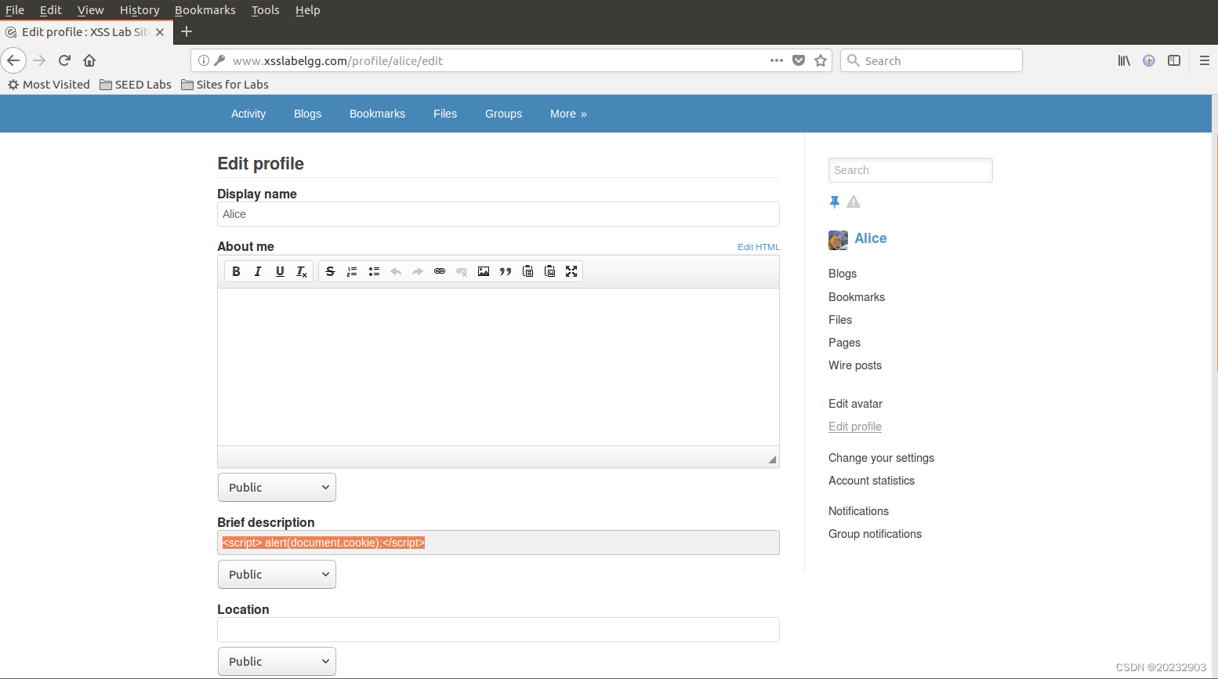Click the warning triangle icon in sidebar

[x=854, y=202]
